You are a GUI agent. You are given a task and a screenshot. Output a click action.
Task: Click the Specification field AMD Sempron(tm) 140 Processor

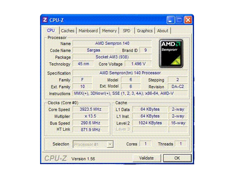point(130,73)
